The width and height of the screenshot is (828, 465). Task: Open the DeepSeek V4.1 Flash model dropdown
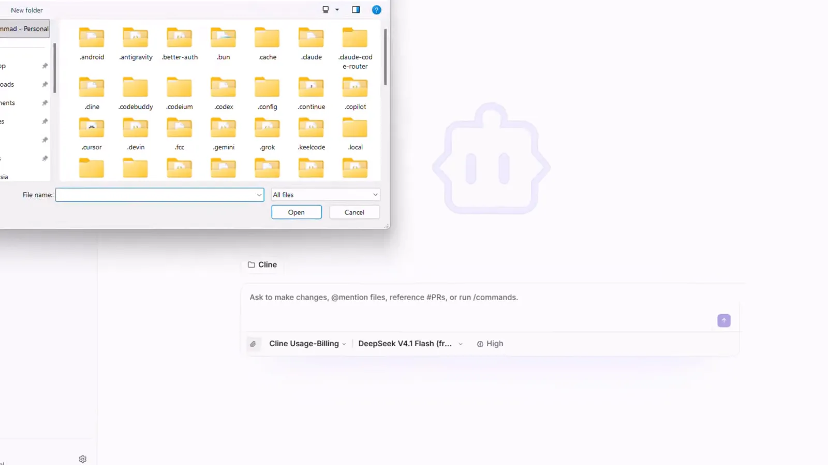point(410,344)
